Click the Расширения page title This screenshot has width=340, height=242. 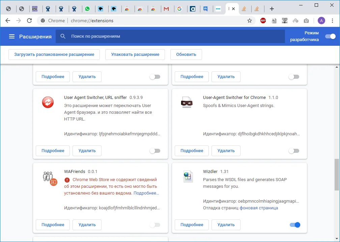pyautogui.click(x=35, y=37)
